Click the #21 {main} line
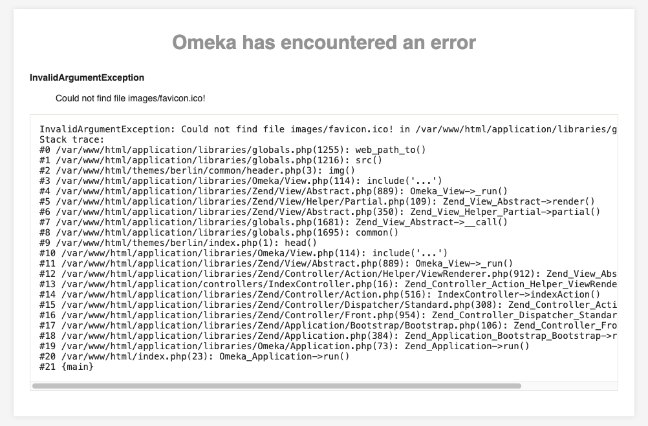This screenshot has width=648, height=426. click(x=67, y=367)
